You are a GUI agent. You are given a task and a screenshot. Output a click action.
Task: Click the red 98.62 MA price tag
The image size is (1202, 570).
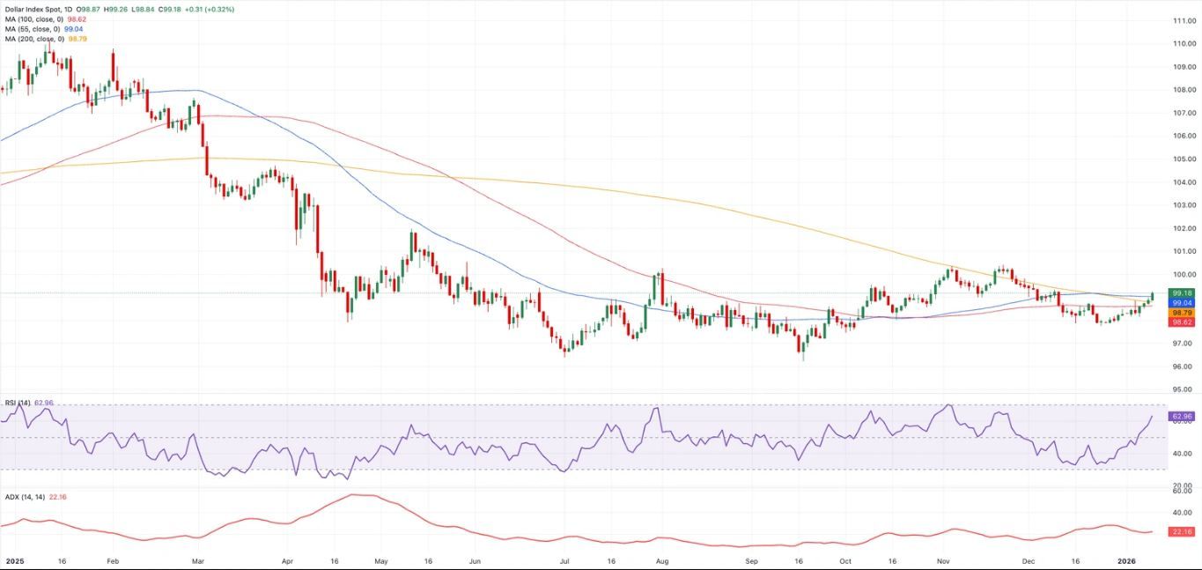click(x=1182, y=322)
